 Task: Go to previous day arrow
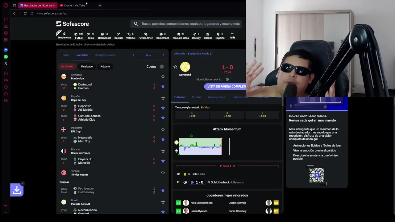[x=133, y=55]
